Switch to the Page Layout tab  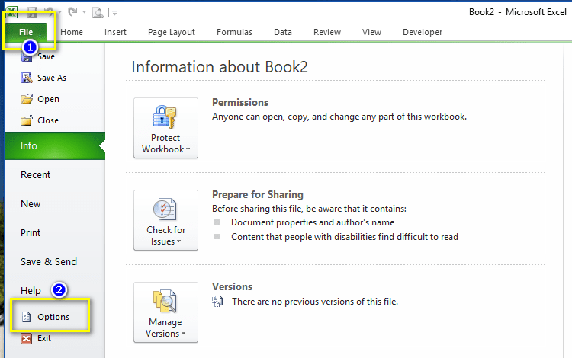pyautogui.click(x=172, y=32)
